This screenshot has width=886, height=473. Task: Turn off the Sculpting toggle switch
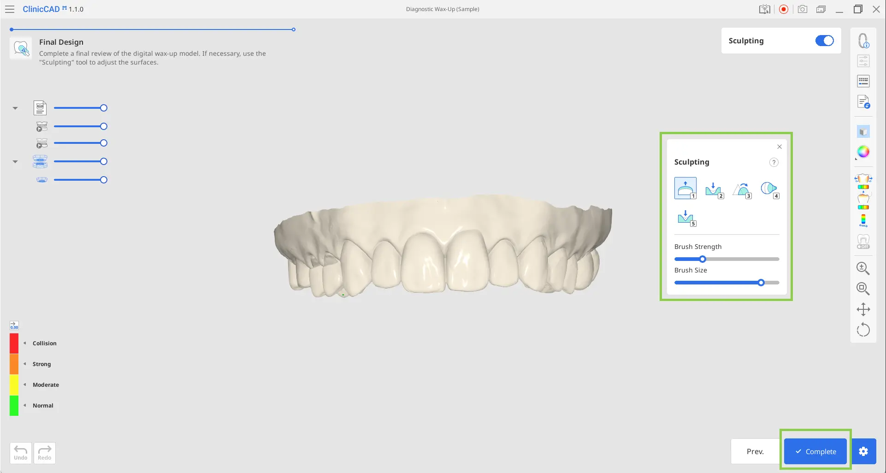(x=824, y=41)
